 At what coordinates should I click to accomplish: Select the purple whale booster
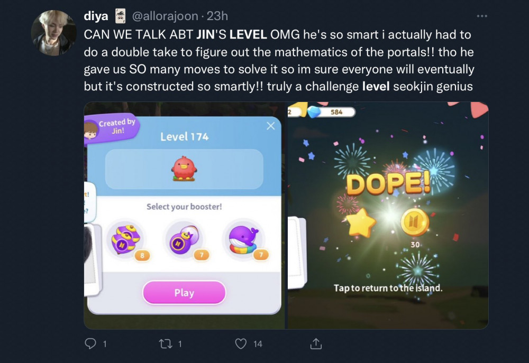(x=244, y=239)
